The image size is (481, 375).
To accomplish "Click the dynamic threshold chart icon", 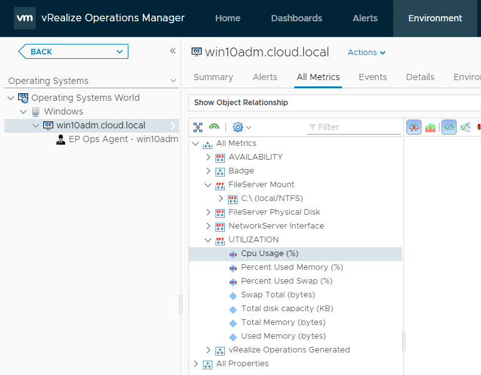I will tap(465, 127).
